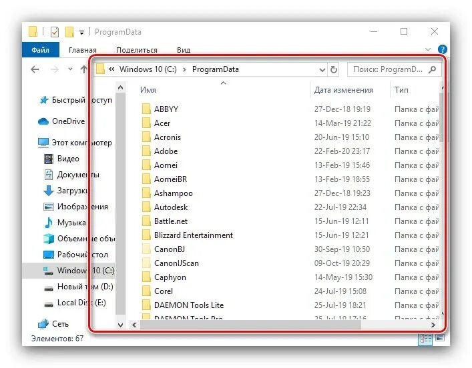Viewport: 472px width, 368px height.
Task: Click navigation pane scroll up arrow
Action: (120, 88)
